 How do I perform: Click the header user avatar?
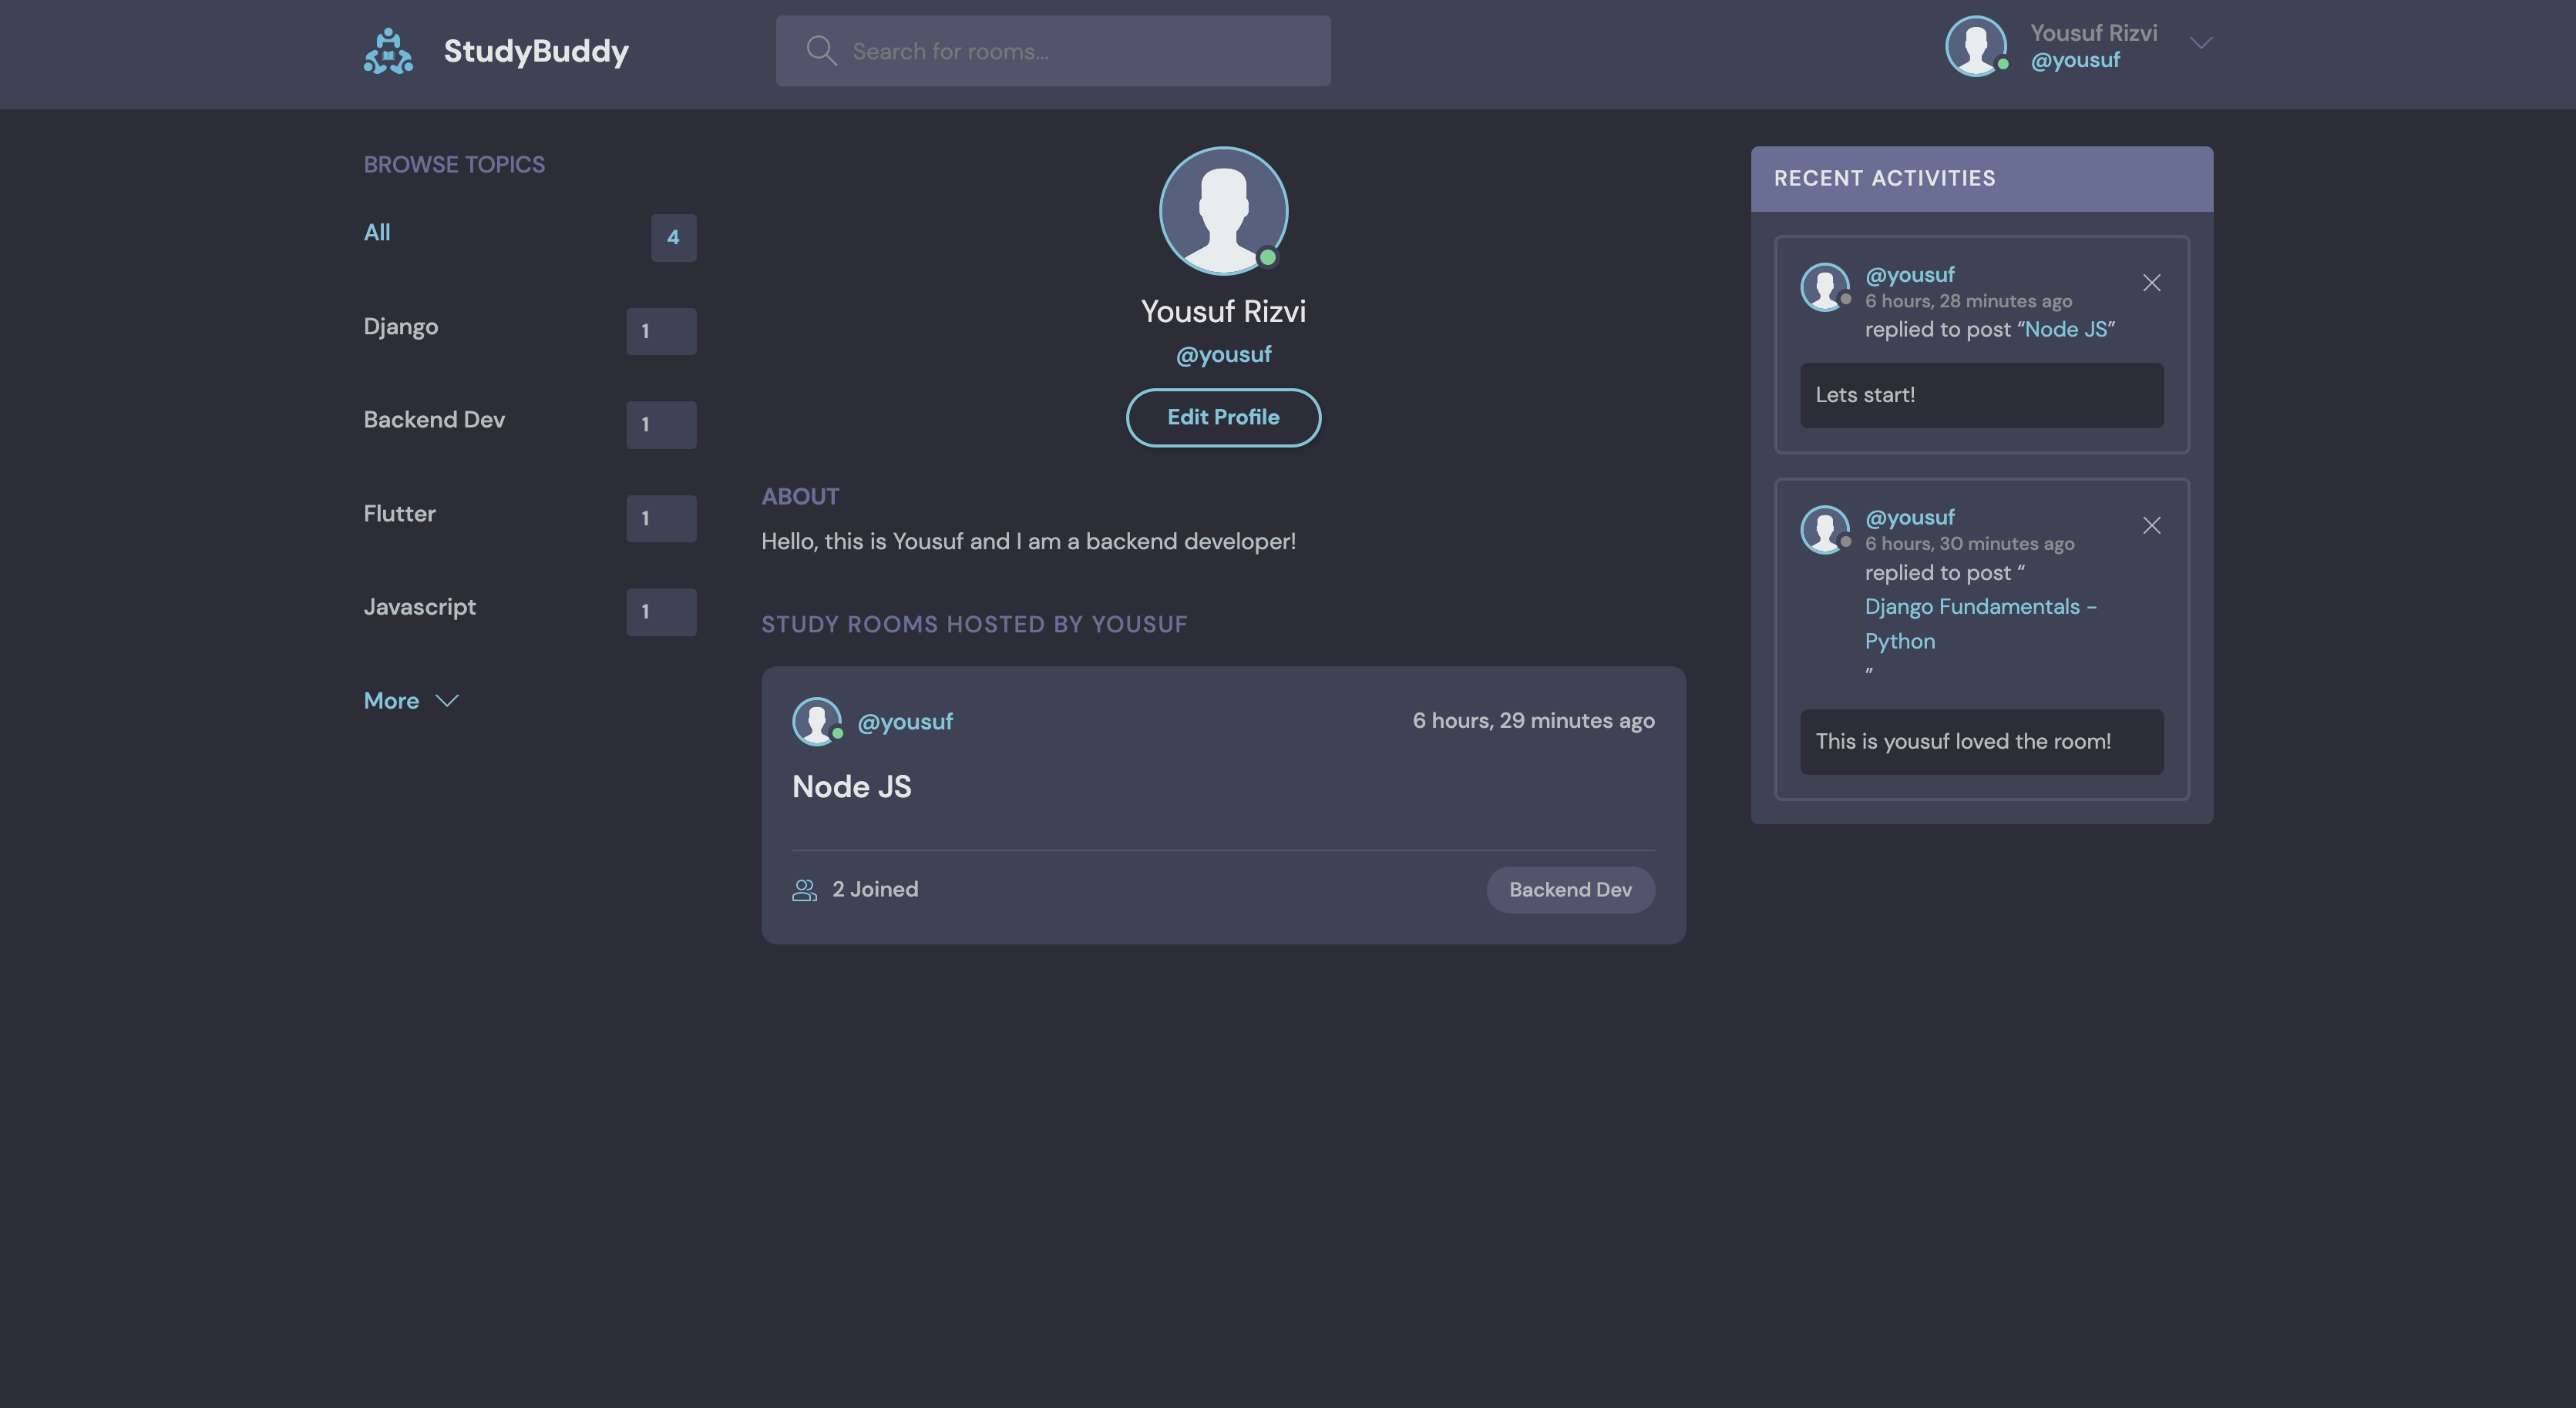[x=1975, y=46]
